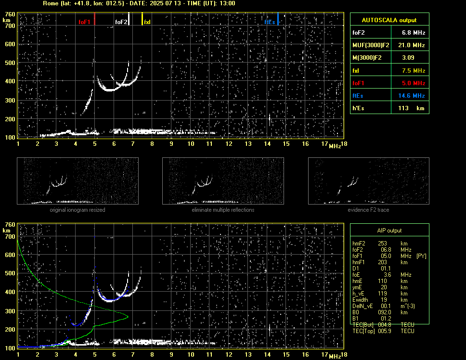Select the AIP foF2 value '06.8'
The image size is (466, 360).
tap(386, 250)
